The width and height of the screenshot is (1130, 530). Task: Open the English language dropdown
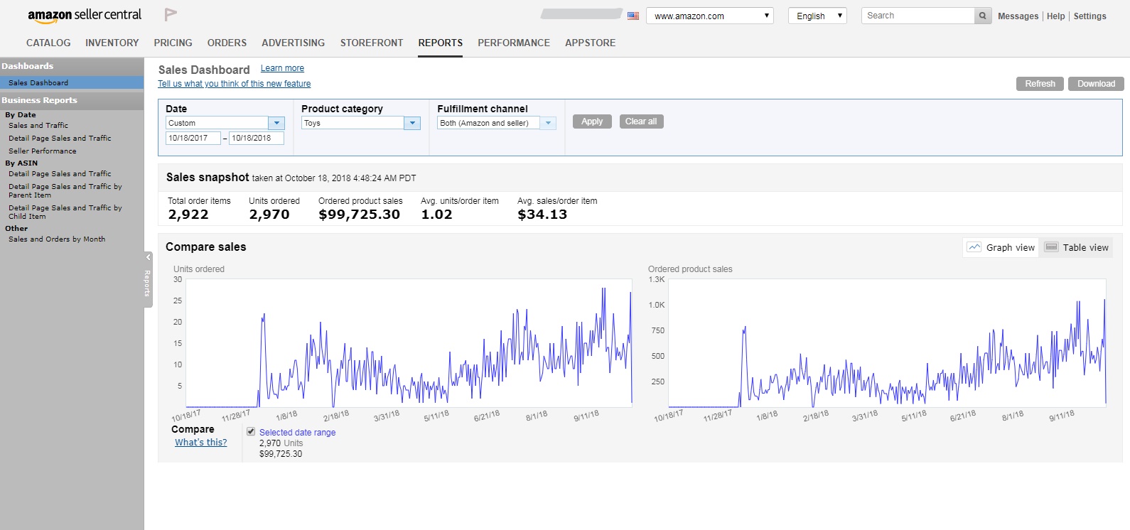pos(817,16)
